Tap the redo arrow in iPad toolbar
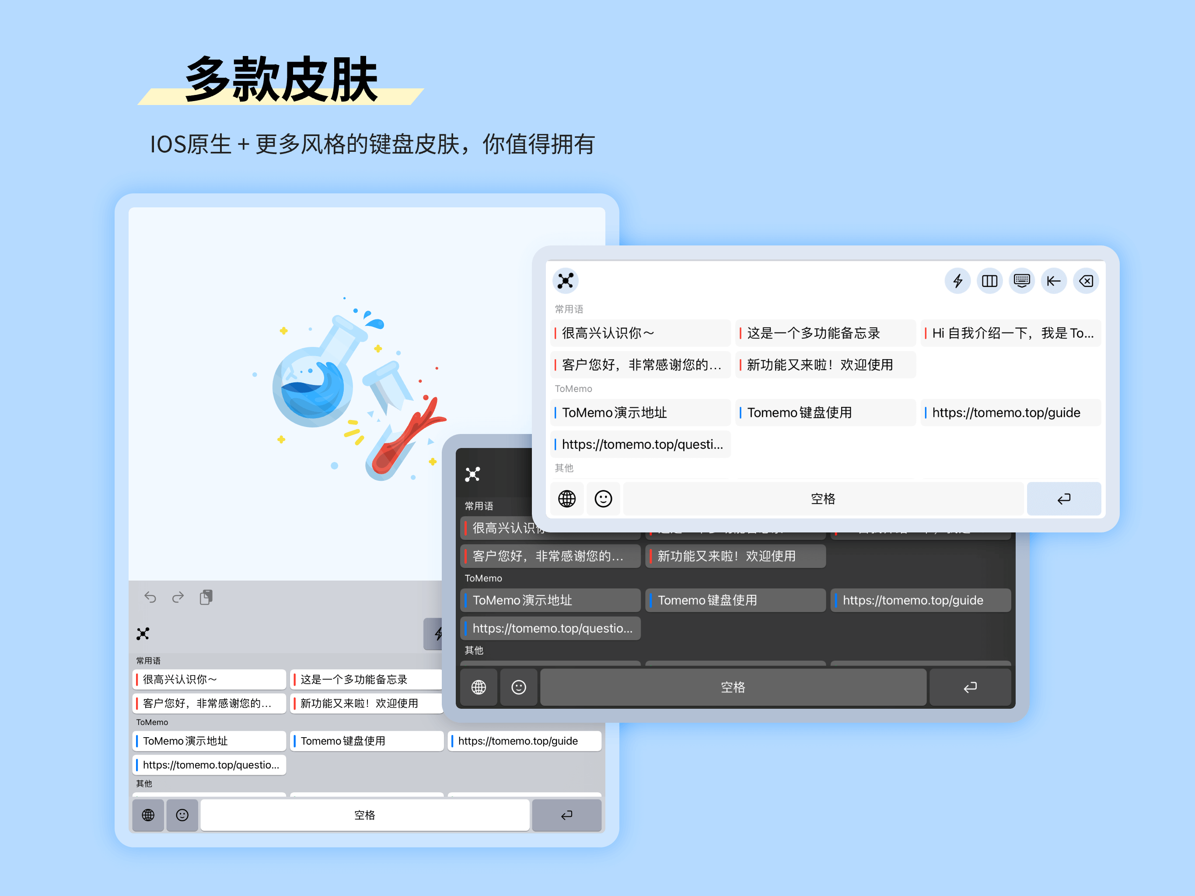This screenshot has height=896, width=1195. pyautogui.click(x=178, y=597)
